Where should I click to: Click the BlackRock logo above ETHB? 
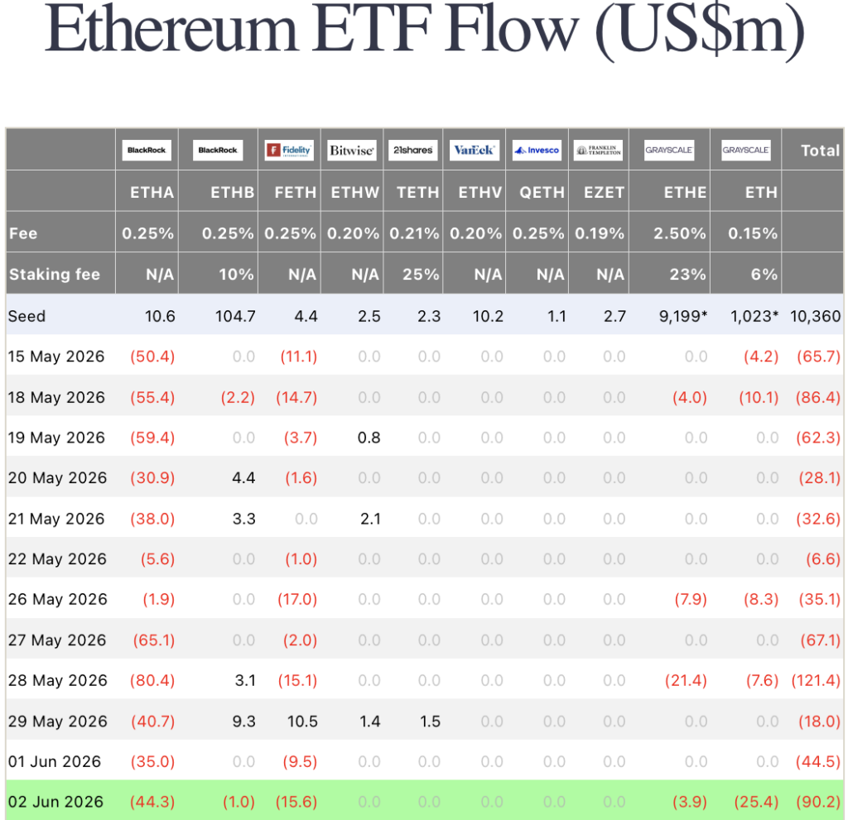click(x=218, y=151)
